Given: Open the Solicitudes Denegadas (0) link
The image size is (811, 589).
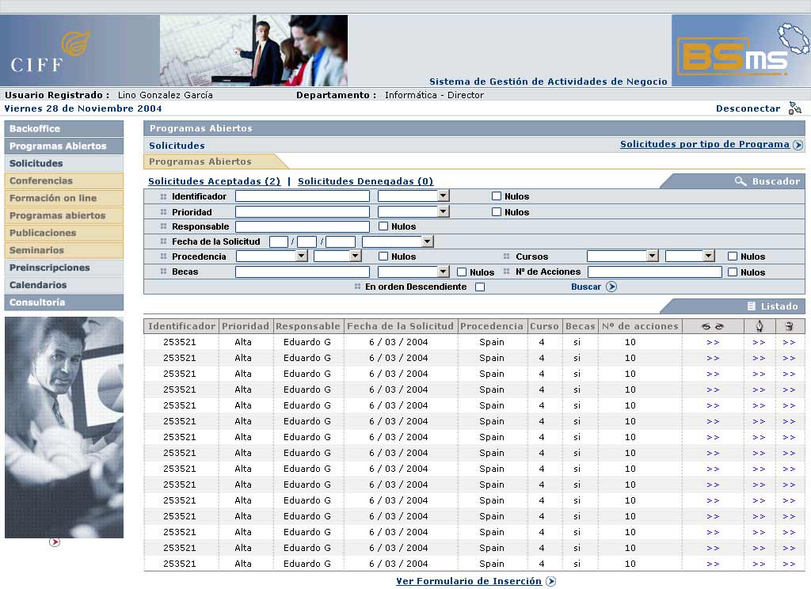Looking at the screenshot, I should [365, 181].
